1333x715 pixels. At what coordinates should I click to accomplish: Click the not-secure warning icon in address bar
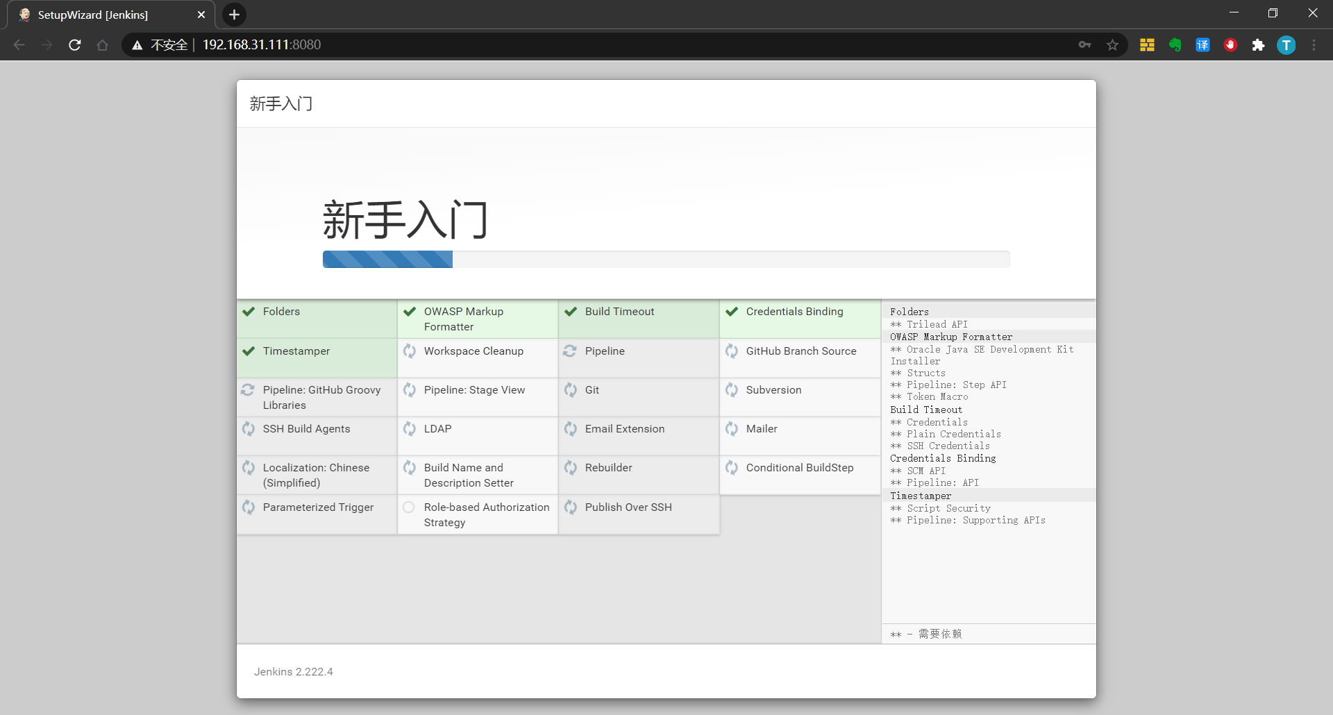tap(137, 45)
